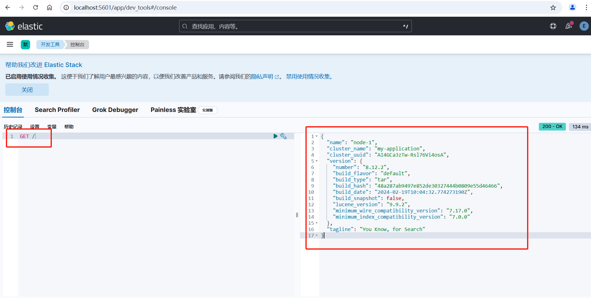Open the 禁用使用情况收集 link
The height and width of the screenshot is (298, 591).
pyautogui.click(x=309, y=77)
